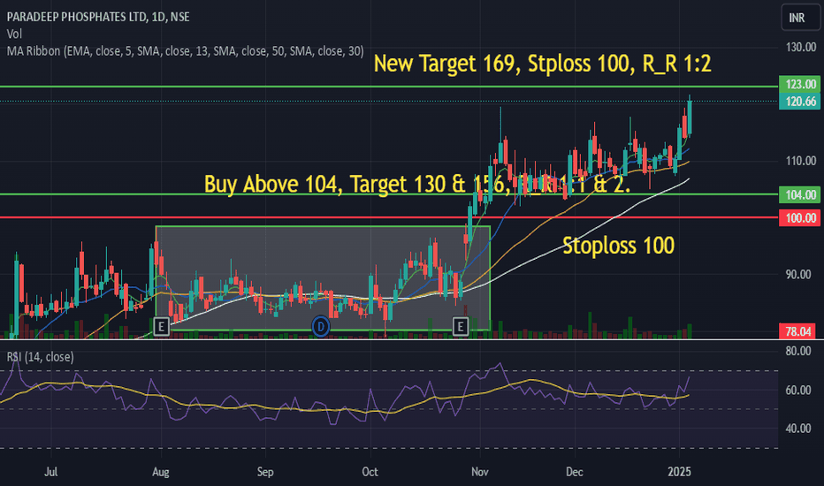Click the Dec label on time axis
This screenshot has height=486, width=824.
point(575,472)
